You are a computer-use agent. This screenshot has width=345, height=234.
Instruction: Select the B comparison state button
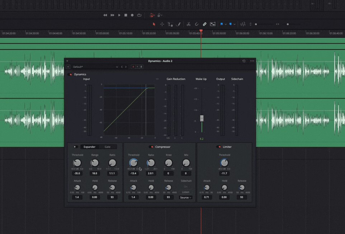(x=141, y=66)
